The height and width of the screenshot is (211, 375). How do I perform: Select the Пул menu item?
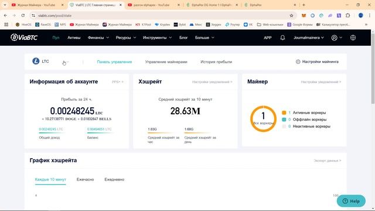56,38
